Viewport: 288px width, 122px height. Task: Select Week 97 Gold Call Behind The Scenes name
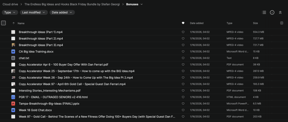point(97,117)
